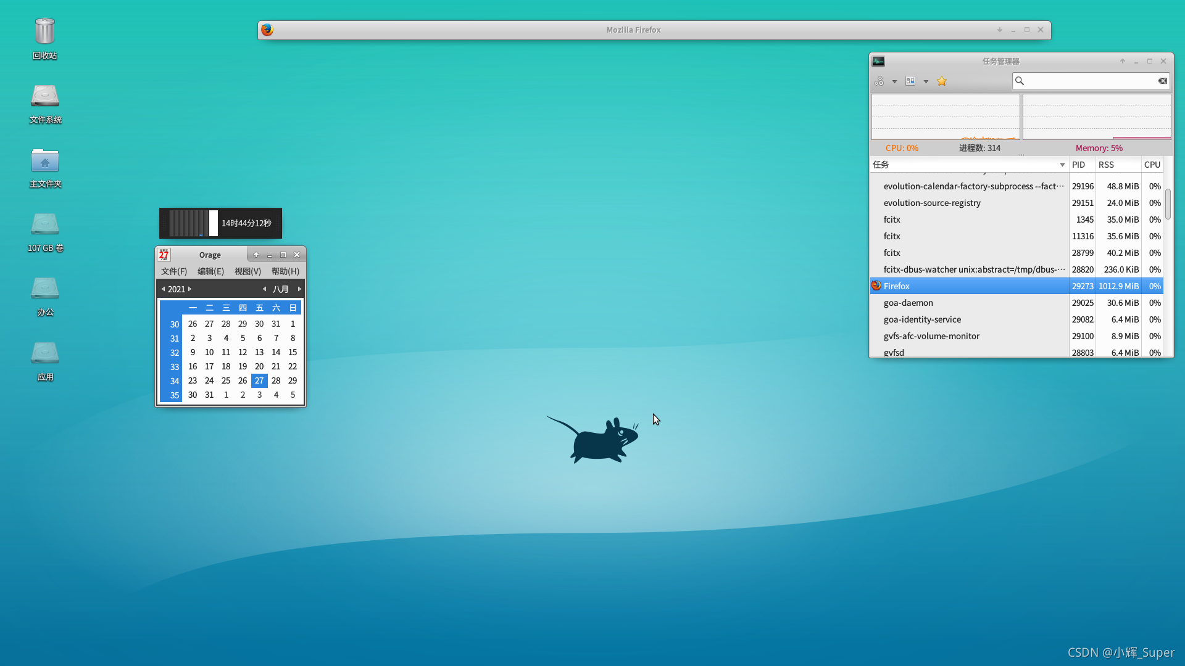This screenshot has height=666, width=1185.
Task: Click the Orage calendar icon showing 27
Action: coord(164,255)
